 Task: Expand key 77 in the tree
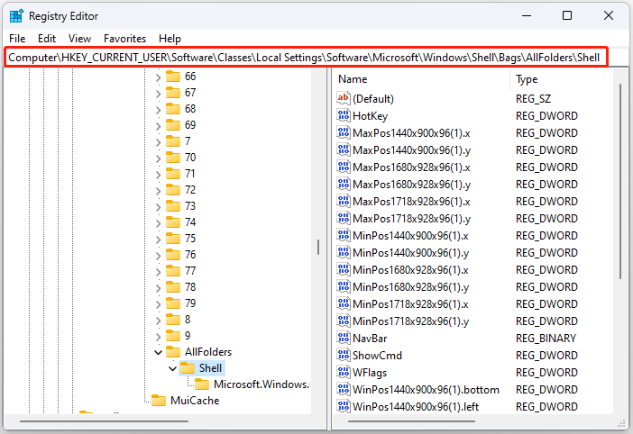pos(159,271)
